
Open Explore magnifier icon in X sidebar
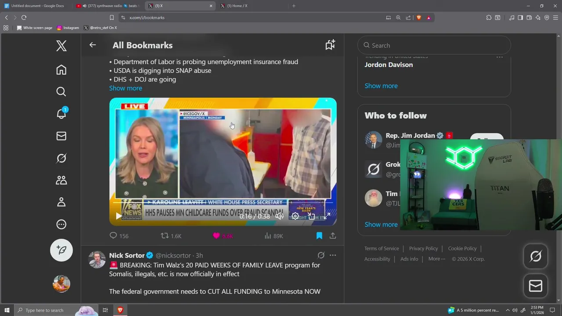click(x=61, y=92)
